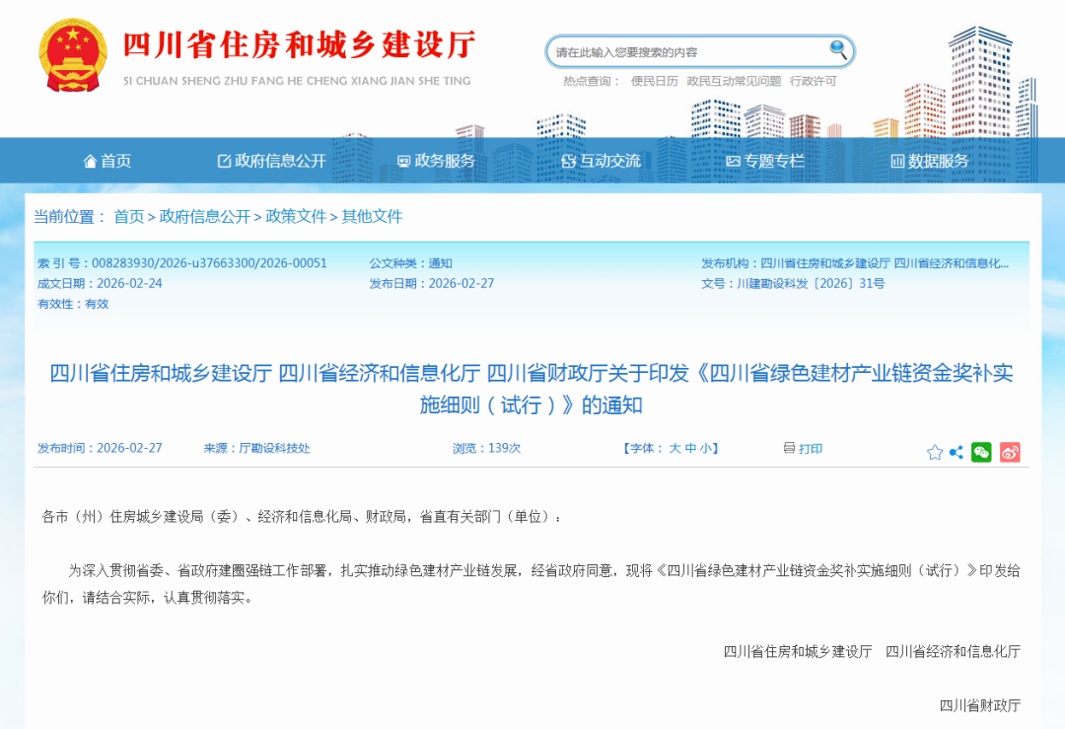Open 政务服务 navigation menu

(x=436, y=161)
